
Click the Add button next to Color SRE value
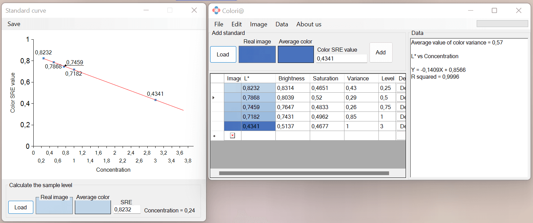click(381, 52)
